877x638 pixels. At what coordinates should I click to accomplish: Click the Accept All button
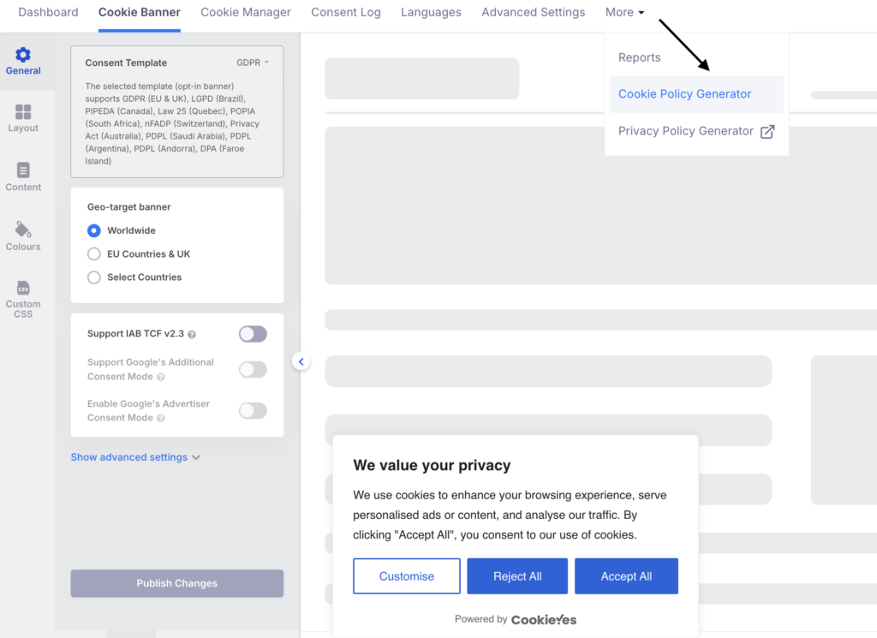click(626, 576)
